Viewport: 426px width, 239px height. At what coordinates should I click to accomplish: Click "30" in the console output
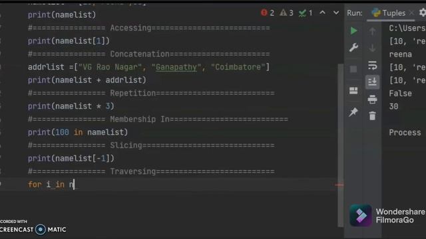pos(393,106)
